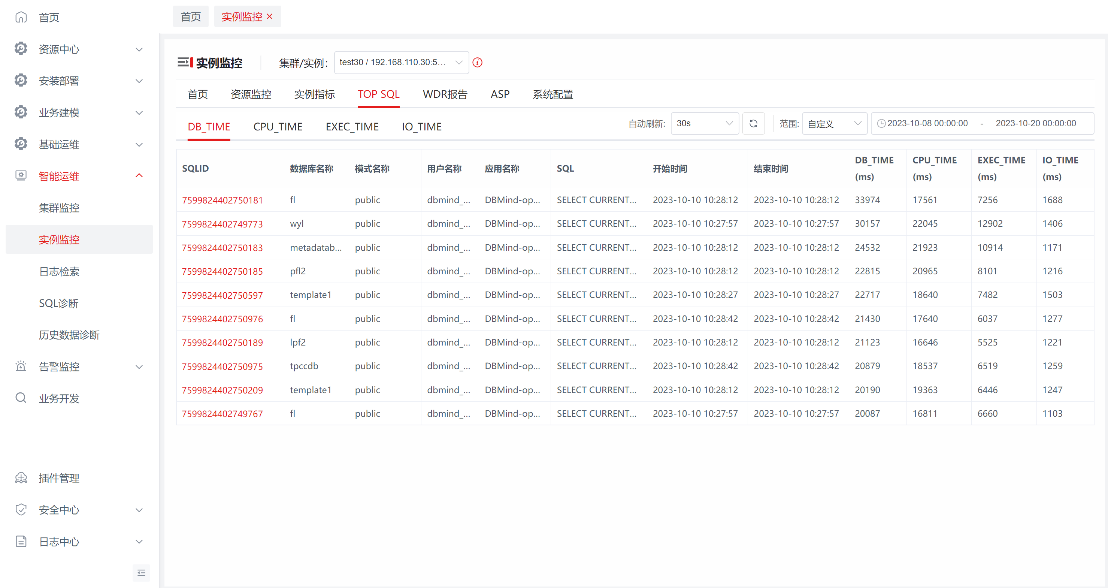This screenshot has height=588, width=1108.
Task: Click the 实例监控 title menu icon
Action: tap(185, 63)
